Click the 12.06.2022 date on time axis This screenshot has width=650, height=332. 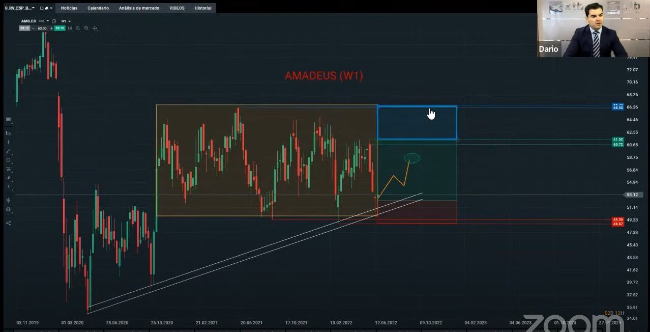[x=387, y=322]
